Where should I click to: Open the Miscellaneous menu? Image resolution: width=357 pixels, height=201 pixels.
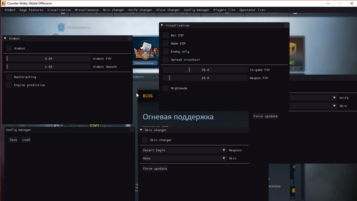coord(87,10)
